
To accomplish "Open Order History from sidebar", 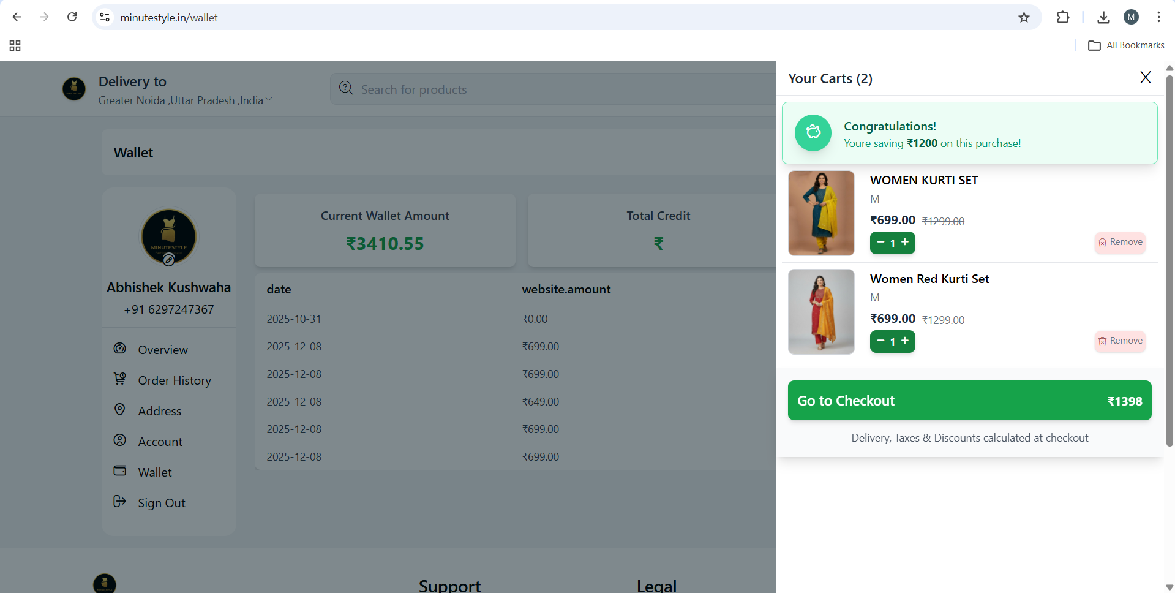I will point(174,380).
